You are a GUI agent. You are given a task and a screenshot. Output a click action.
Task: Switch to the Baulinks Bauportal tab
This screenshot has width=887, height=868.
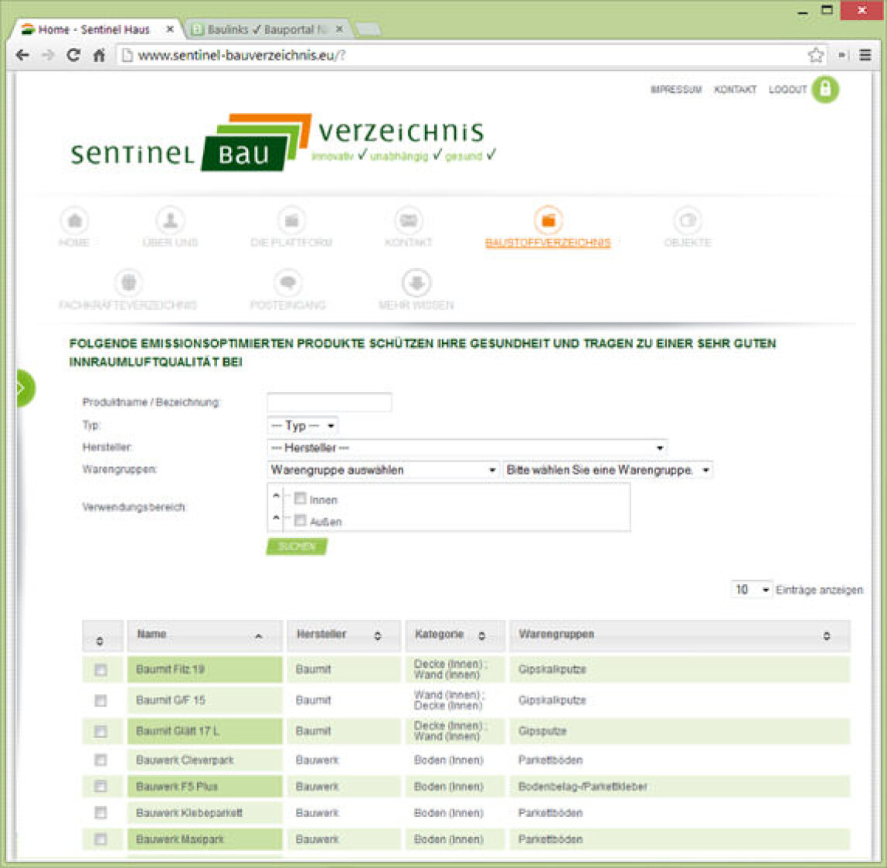pyautogui.click(x=267, y=29)
